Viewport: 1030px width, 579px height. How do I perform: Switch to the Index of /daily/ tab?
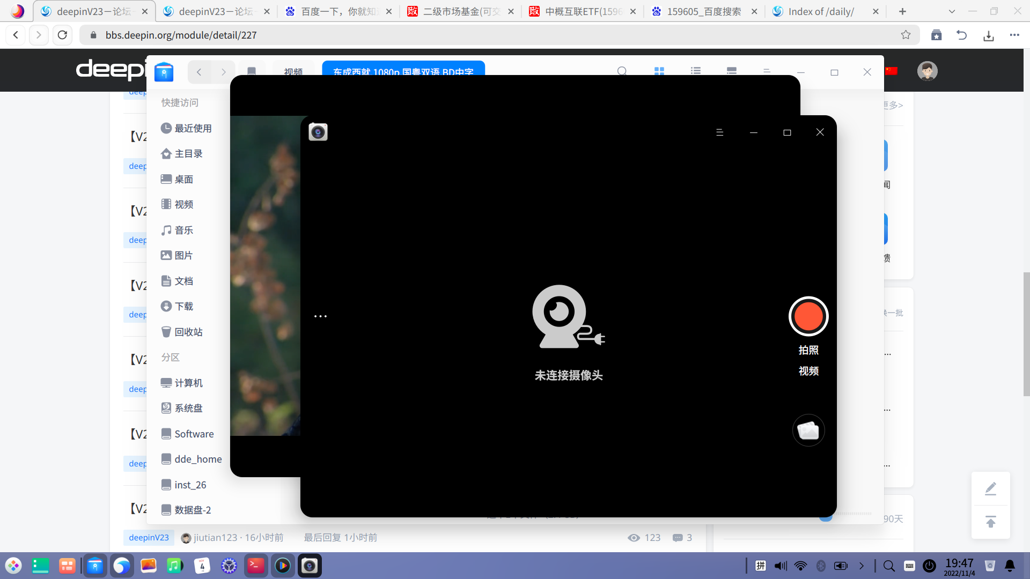(820, 11)
